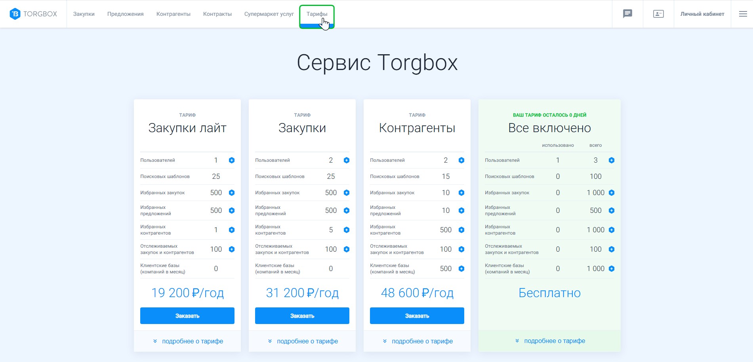The width and height of the screenshot is (753, 362).
Task: Click the Контрагенты tariff card title
Action: [x=417, y=128]
